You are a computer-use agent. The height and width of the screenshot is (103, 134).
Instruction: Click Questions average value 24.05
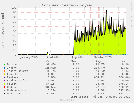pos(100,94)
